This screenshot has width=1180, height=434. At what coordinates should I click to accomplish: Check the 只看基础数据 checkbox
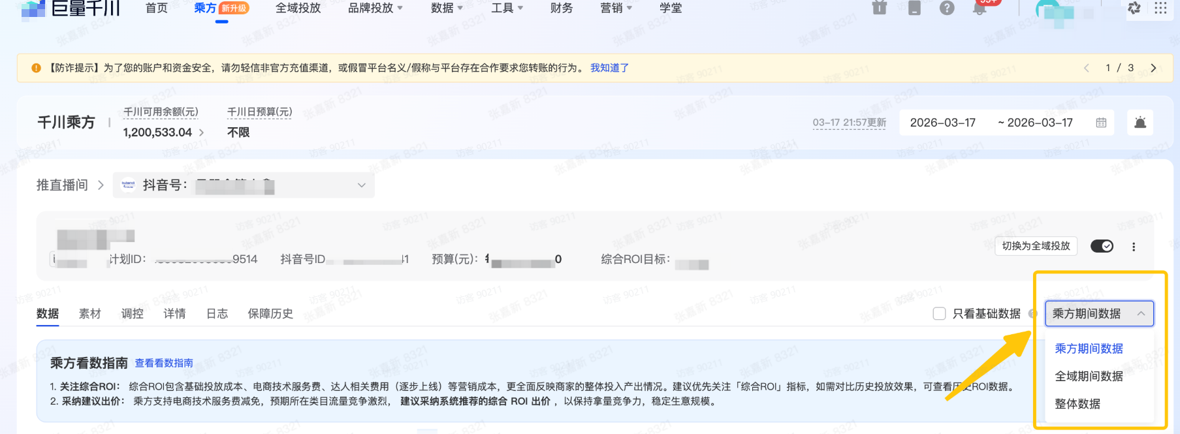click(x=939, y=314)
